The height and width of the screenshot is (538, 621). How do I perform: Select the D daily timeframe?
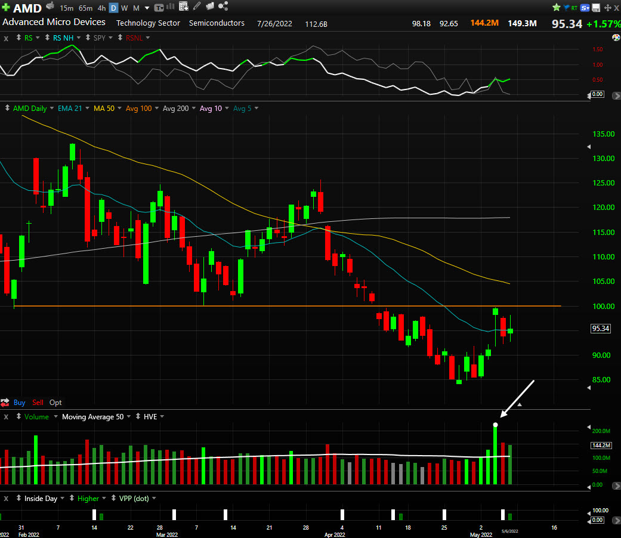click(113, 8)
